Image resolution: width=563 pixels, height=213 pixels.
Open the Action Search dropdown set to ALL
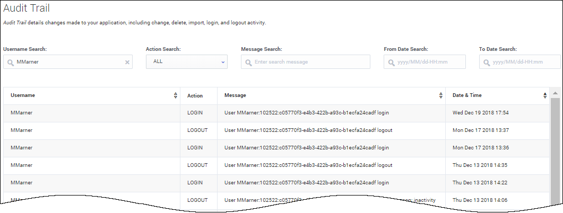[186, 61]
